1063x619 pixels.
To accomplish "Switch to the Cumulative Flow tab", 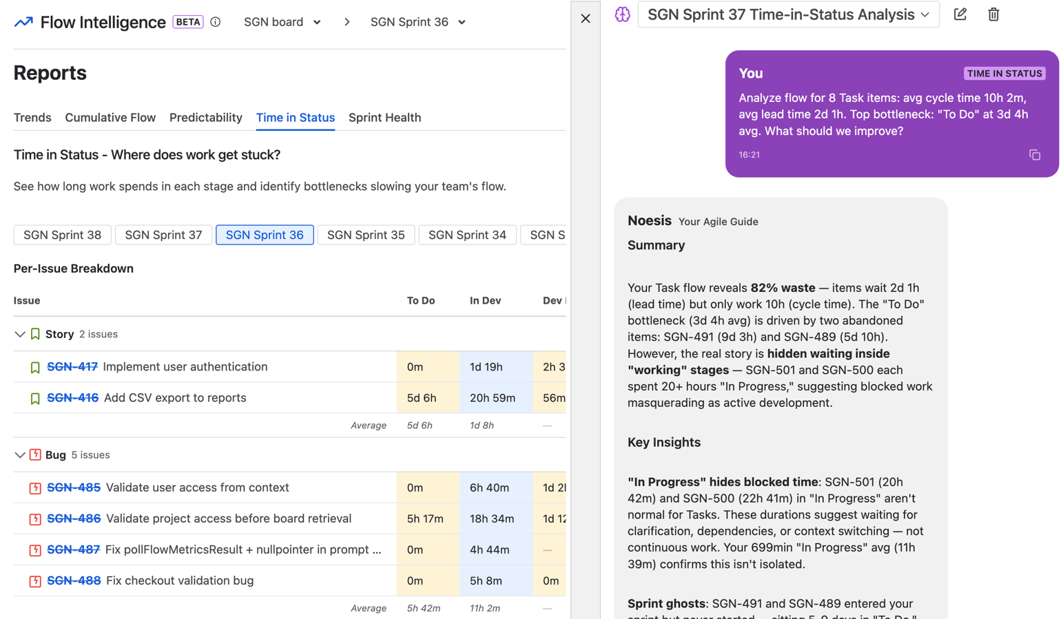I will (x=110, y=118).
